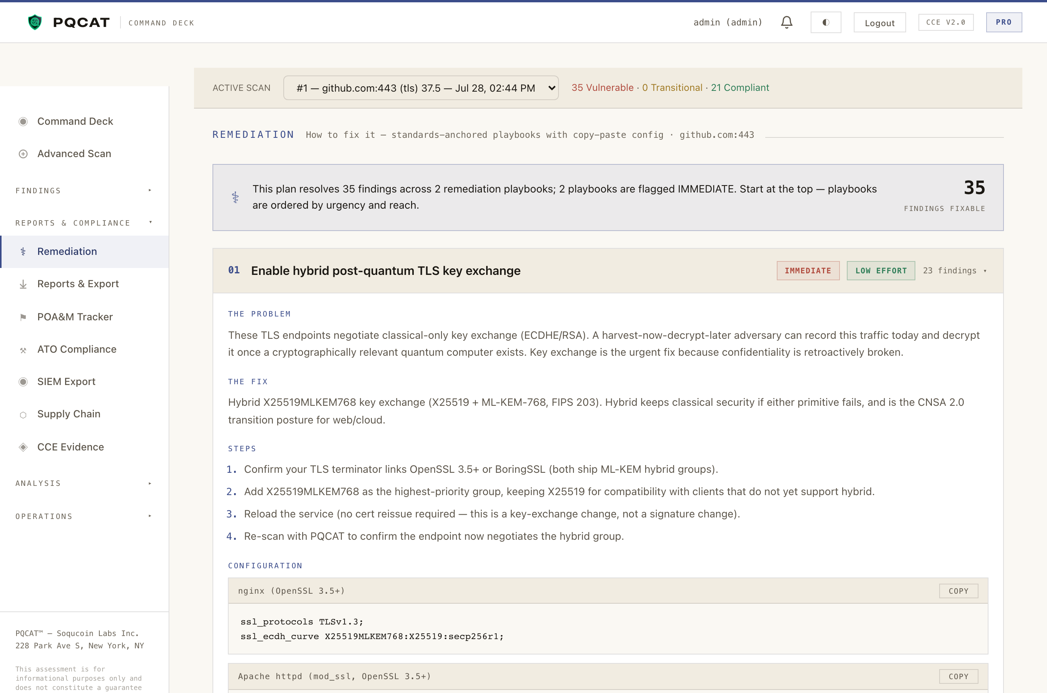The image size is (1047, 693).
Task: Click the CCE V2.0 badge
Action: click(x=946, y=22)
